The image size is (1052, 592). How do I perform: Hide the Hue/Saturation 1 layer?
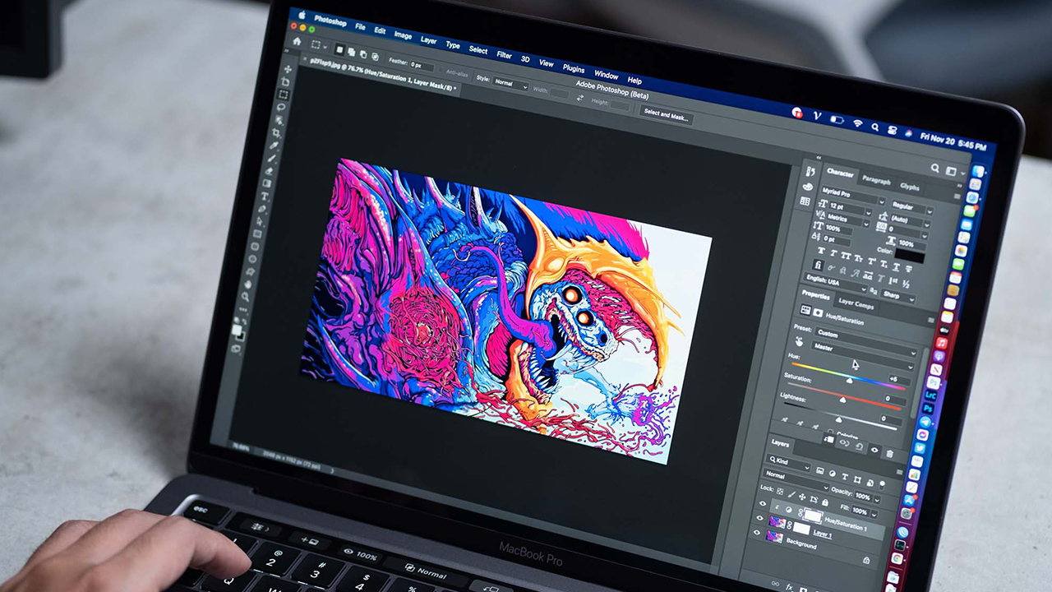(x=762, y=504)
